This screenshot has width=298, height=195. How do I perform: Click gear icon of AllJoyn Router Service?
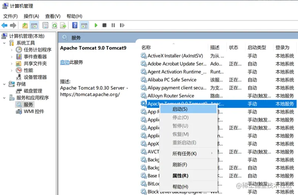pos(143,95)
